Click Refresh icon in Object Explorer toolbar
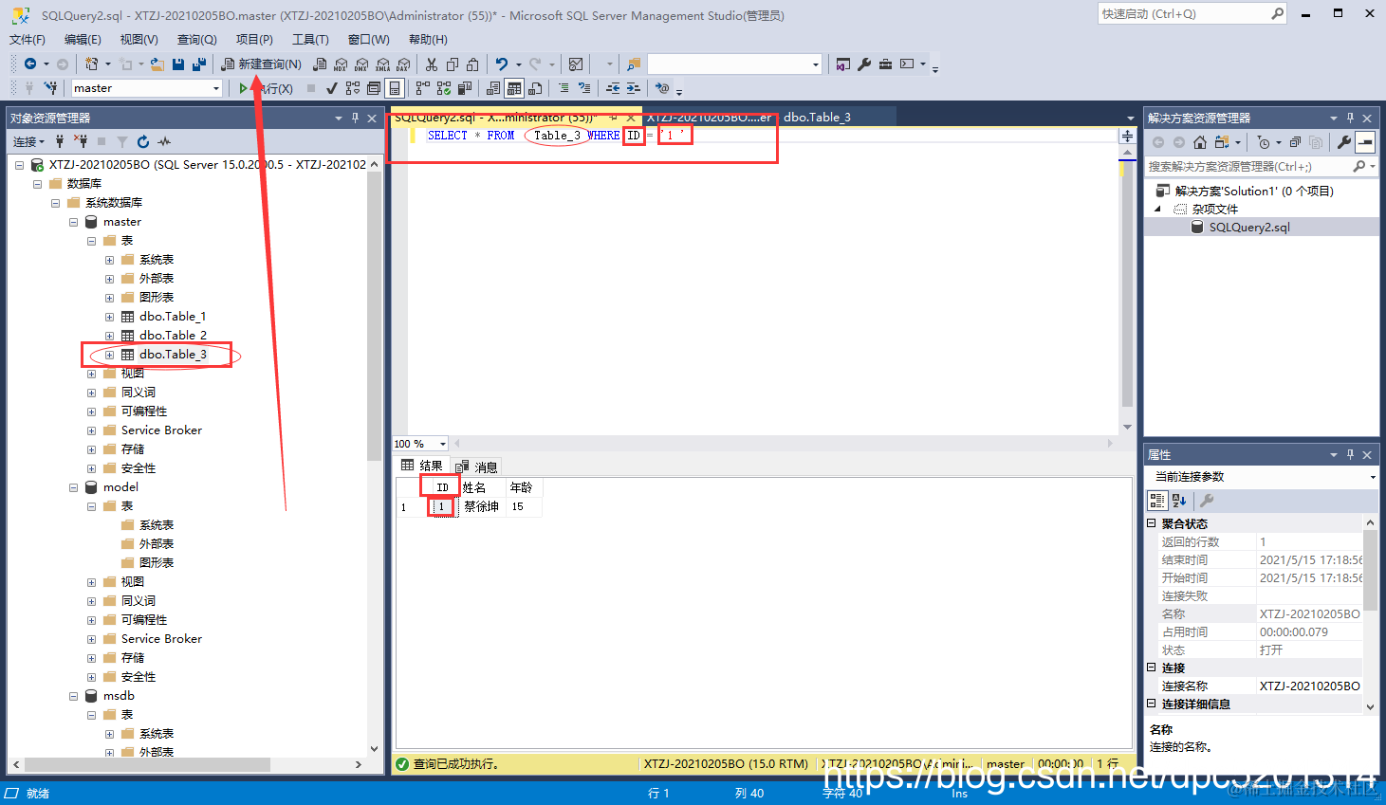Image resolution: width=1386 pixels, height=805 pixels. click(x=143, y=141)
